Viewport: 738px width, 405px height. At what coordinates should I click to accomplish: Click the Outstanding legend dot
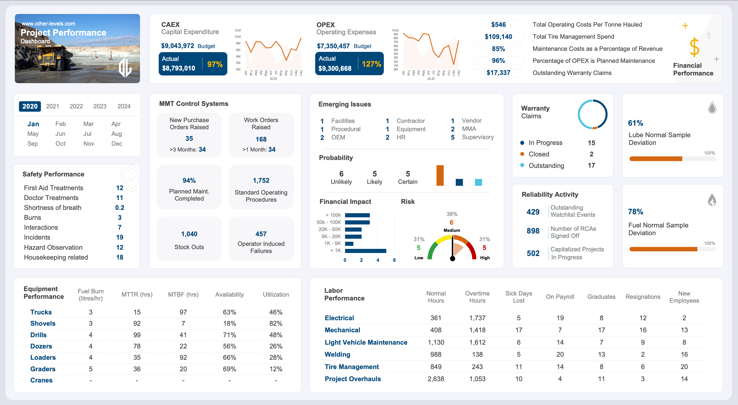click(522, 165)
